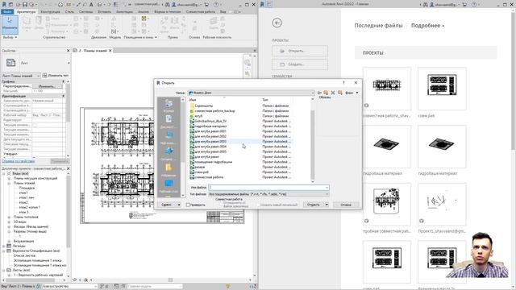Click the Открыть icon button on the home screen
Image resolution: width=516 pixels, height=290 pixels.
click(x=299, y=51)
